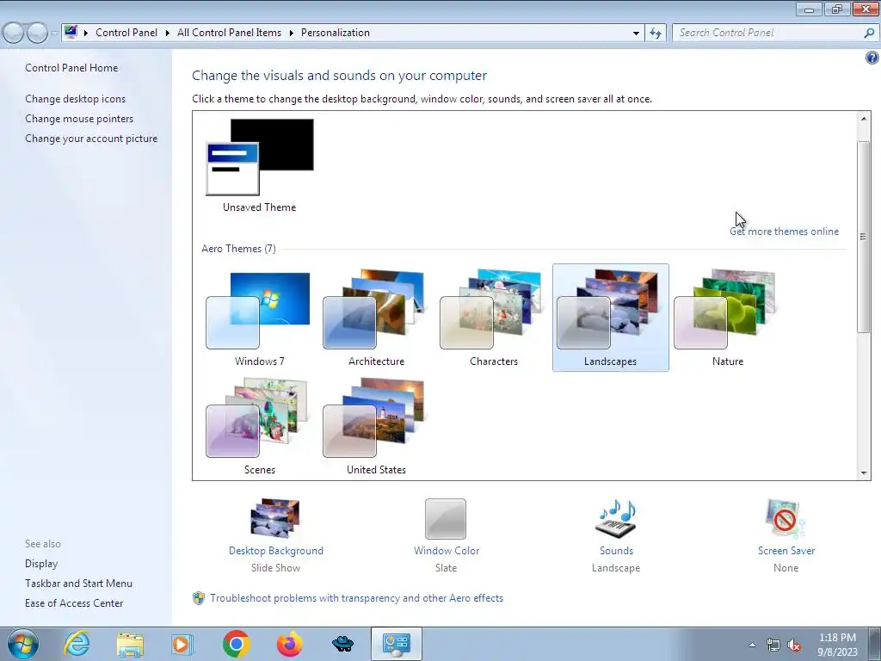881x661 pixels.
Task: Click the search magnifier icon
Action: coord(869,33)
